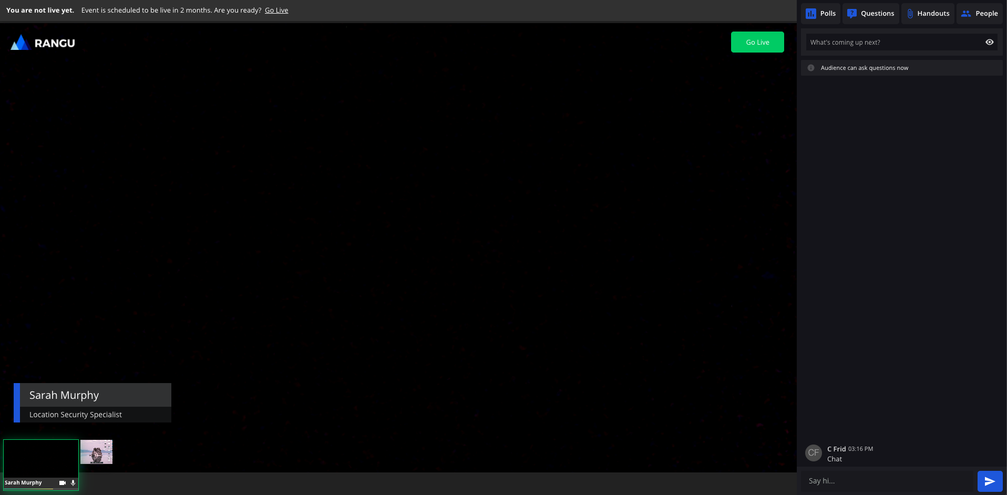Open the Handouts tab

pyautogui.click(x=928, y=14)
